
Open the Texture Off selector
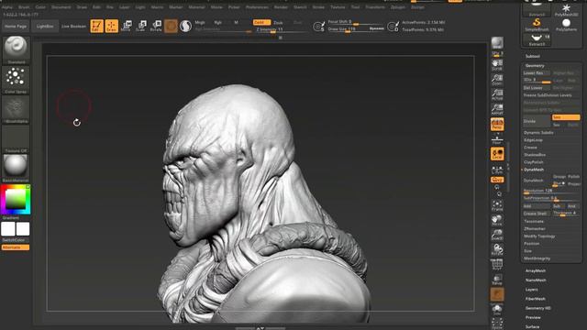point(16,138)
